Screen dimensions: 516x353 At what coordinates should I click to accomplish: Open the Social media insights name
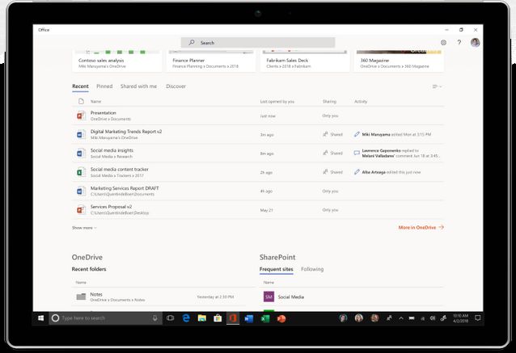[112, 150]
